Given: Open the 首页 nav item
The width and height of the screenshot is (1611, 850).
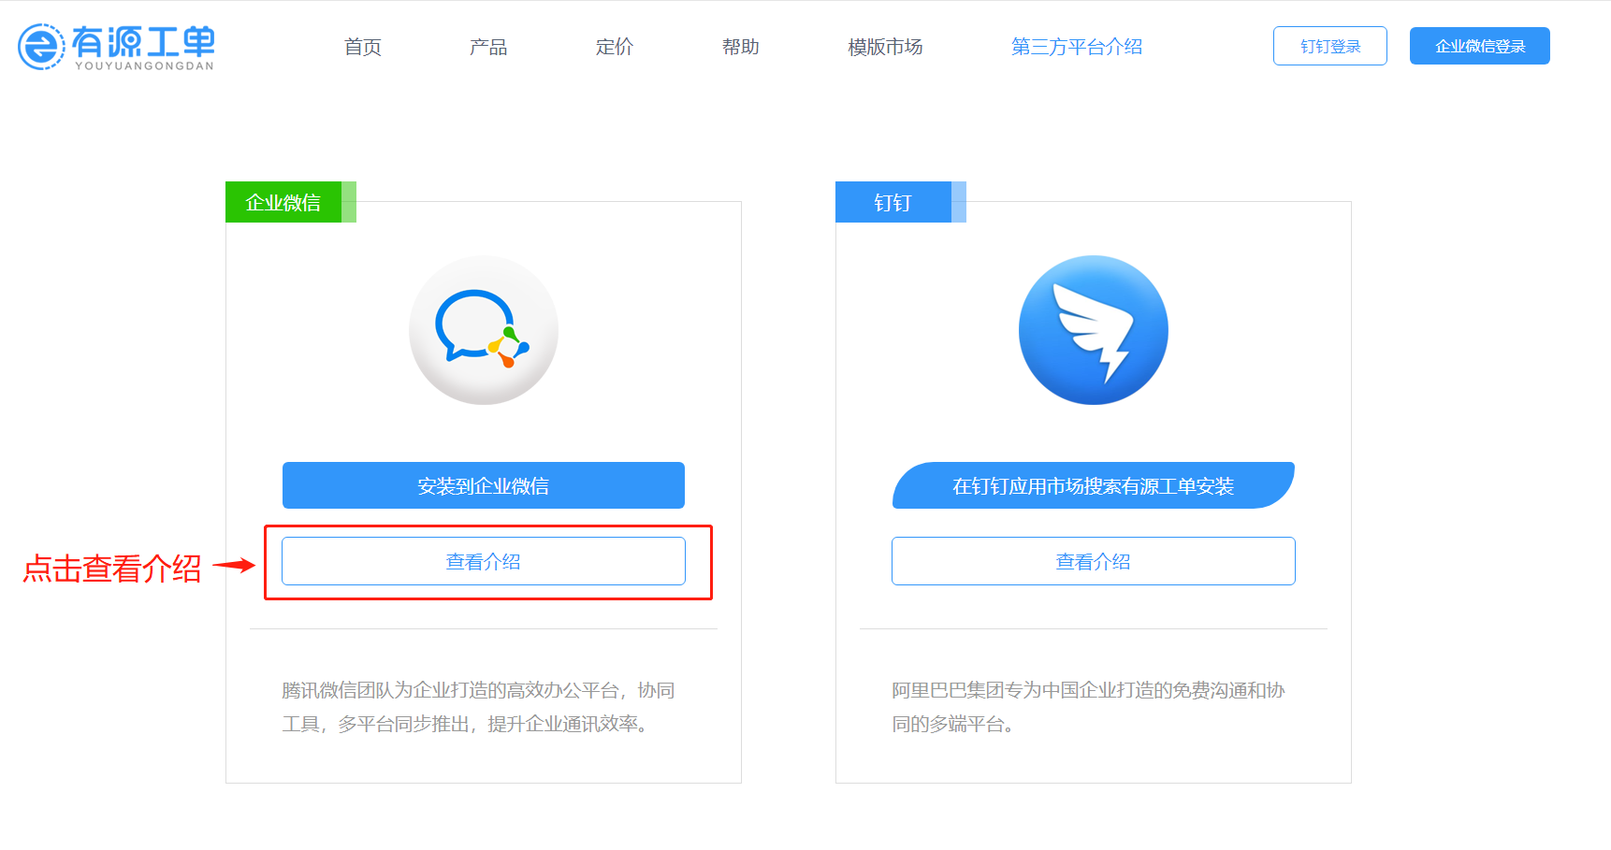Looking at the screenshot, I should click(363, 47).
